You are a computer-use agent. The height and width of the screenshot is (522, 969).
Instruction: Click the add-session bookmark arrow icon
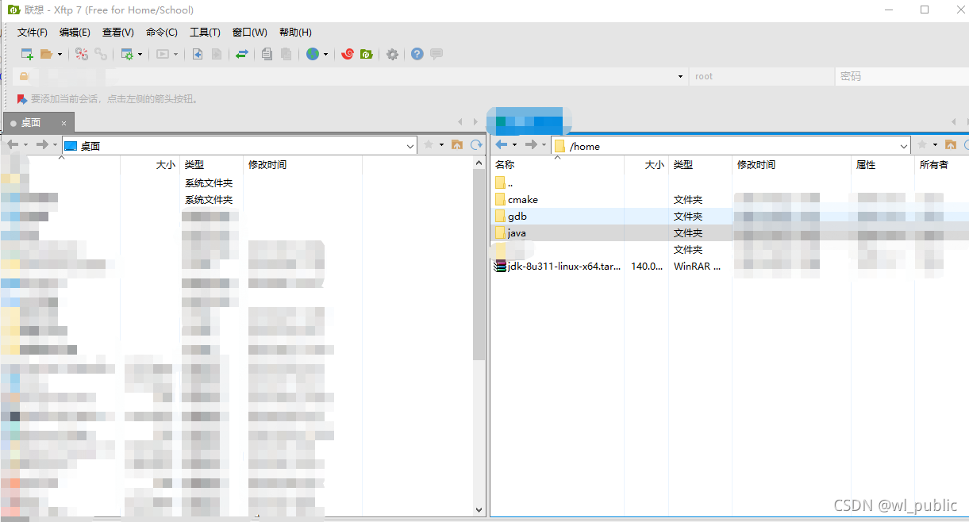tap(22, 99)
